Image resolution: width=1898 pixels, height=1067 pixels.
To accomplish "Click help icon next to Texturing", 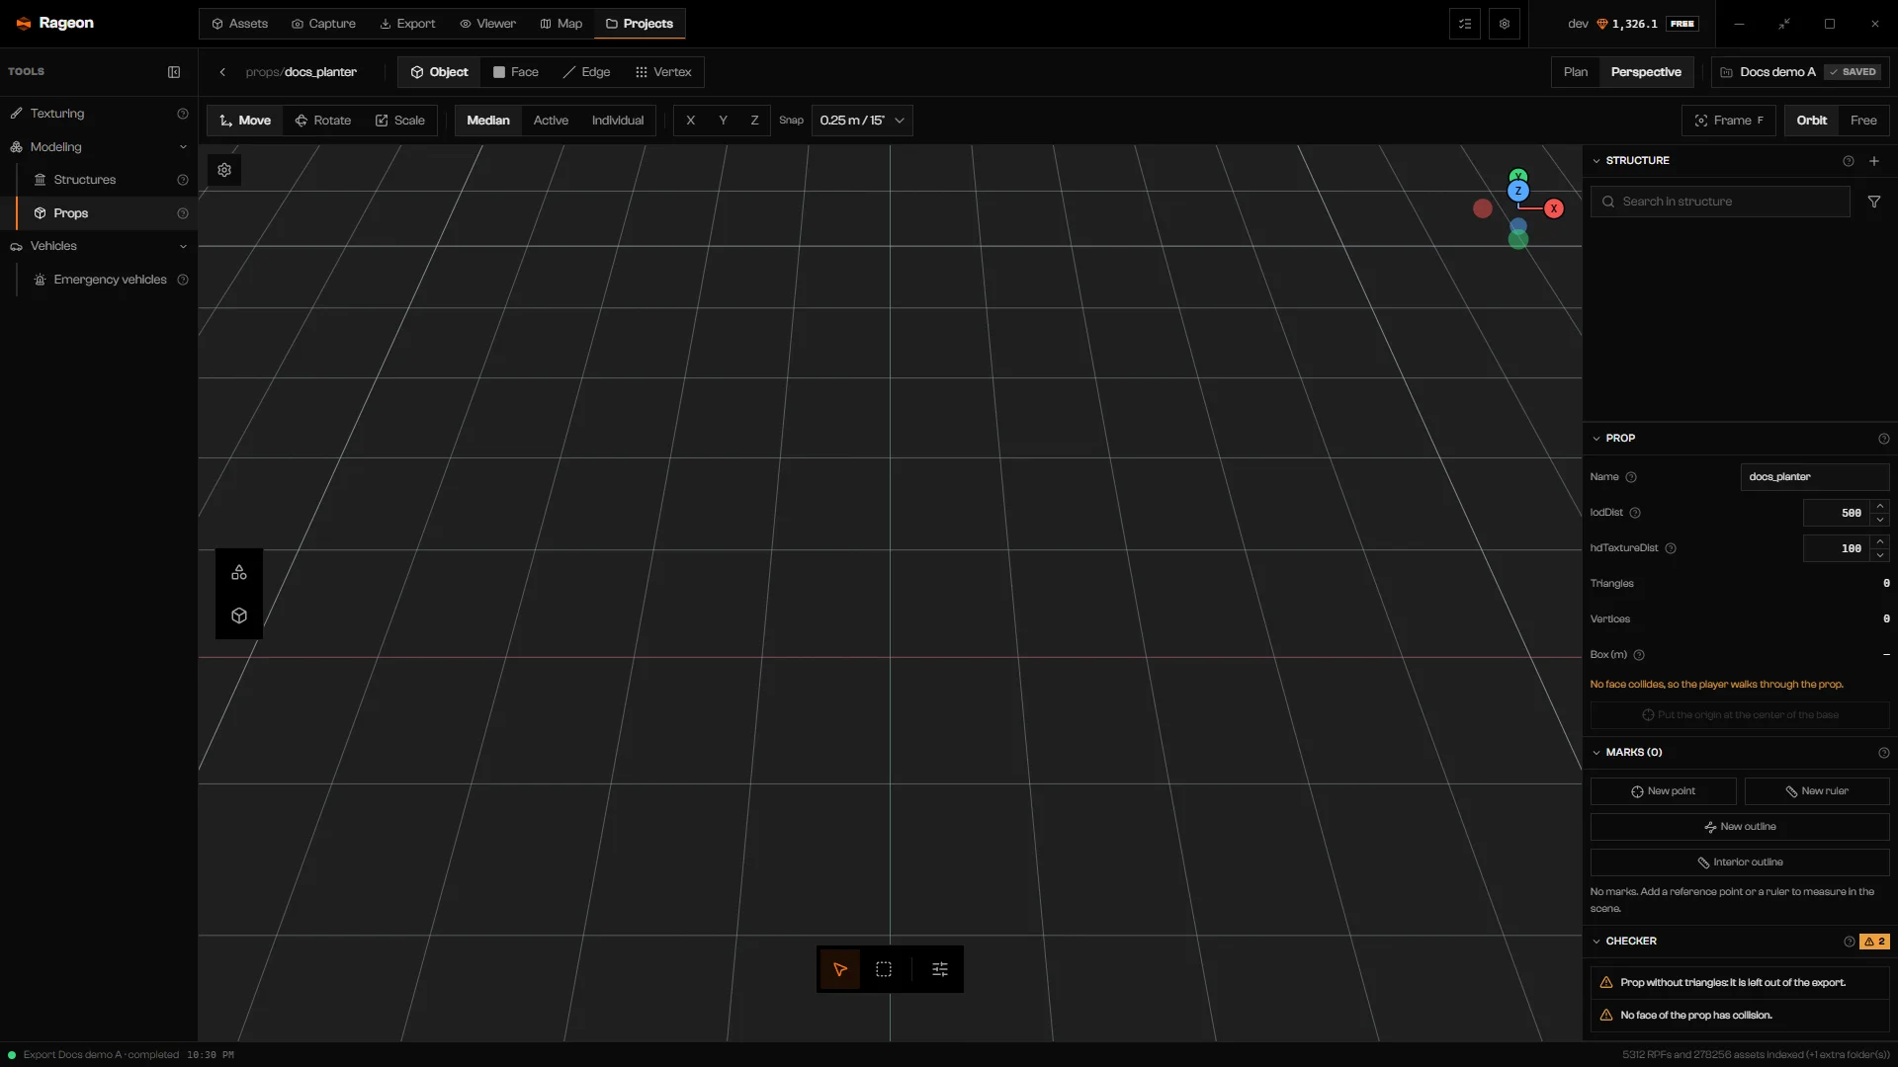I will click(183, 114).
